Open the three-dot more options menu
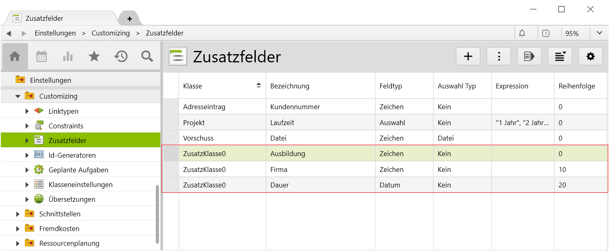 (x=499, y=57)
